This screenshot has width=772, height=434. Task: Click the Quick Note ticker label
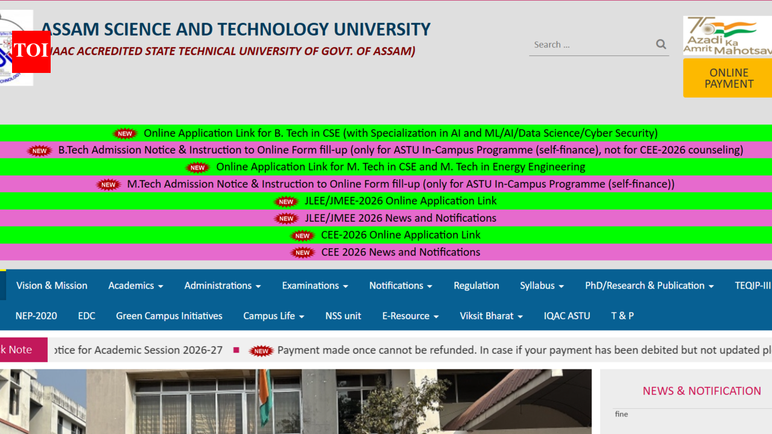tap(23, 350)
